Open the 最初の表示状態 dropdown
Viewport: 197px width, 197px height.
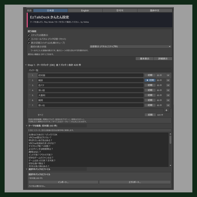click(130, 46)
